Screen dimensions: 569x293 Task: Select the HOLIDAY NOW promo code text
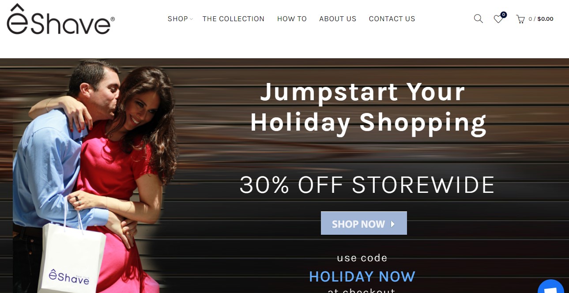tap(362, 277)
